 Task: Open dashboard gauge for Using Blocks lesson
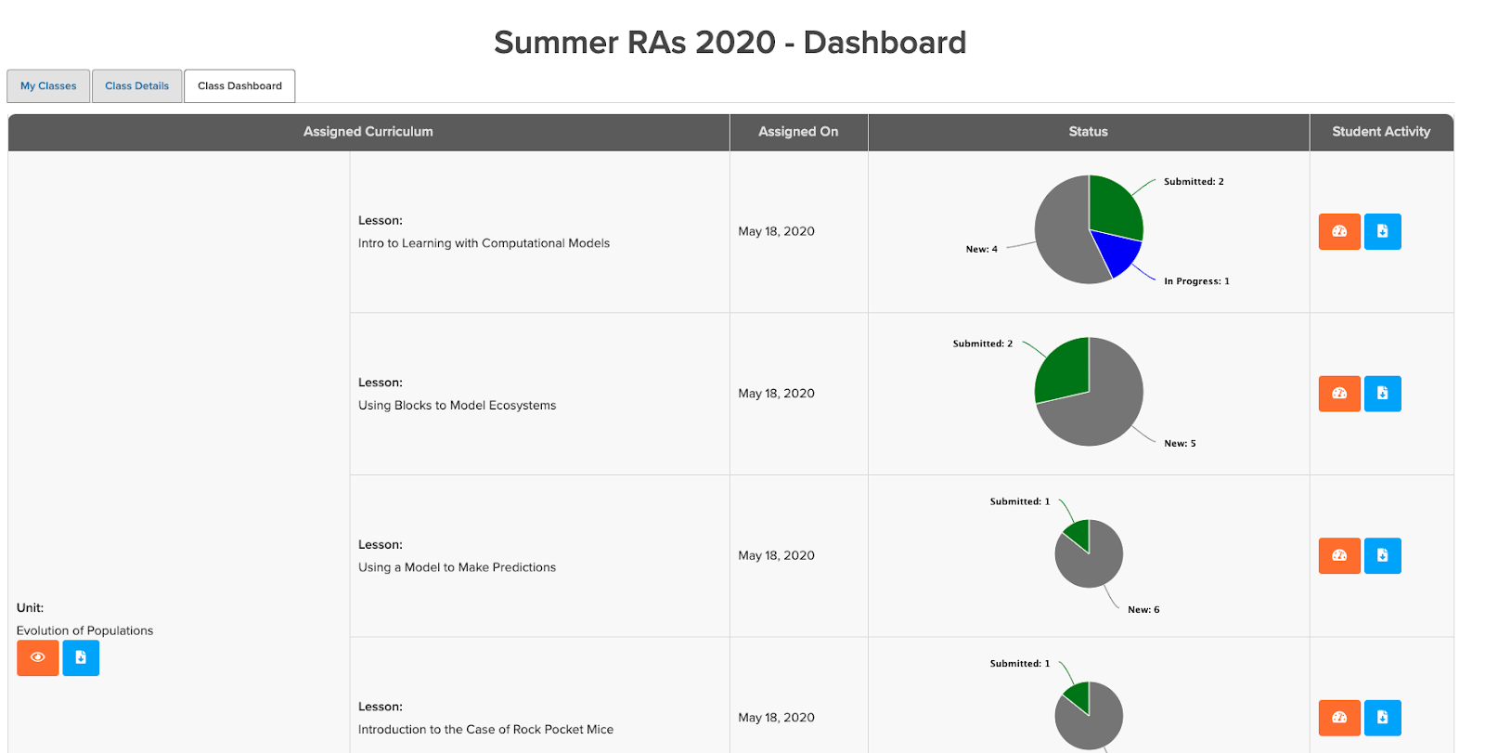click(1339, 394)
